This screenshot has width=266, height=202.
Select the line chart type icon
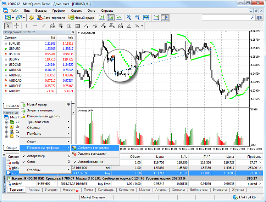[119, 18]
